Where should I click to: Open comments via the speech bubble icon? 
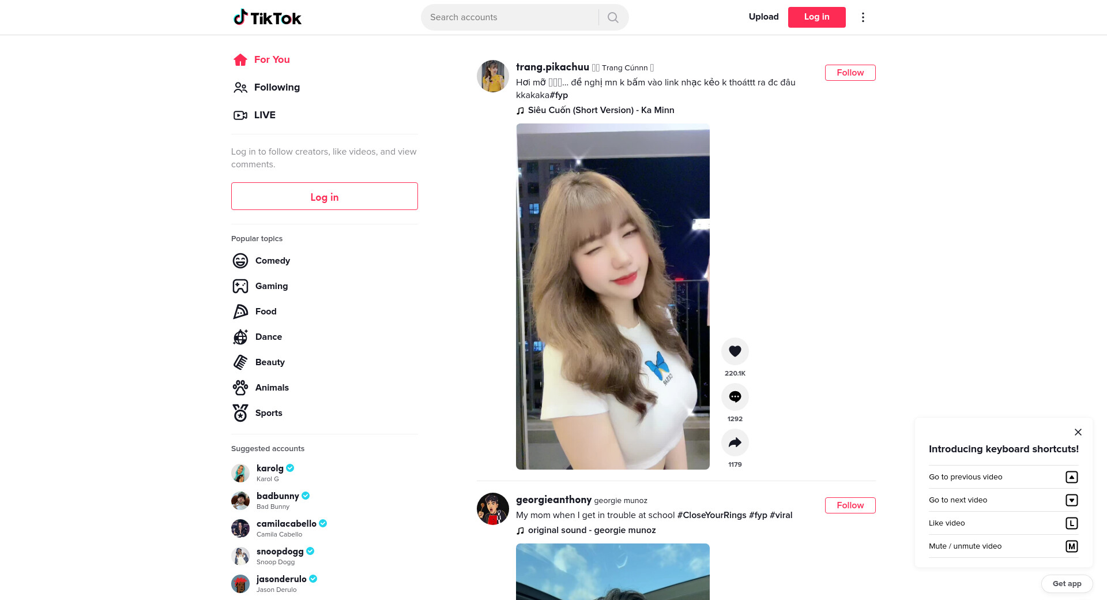tap(735, 396)
